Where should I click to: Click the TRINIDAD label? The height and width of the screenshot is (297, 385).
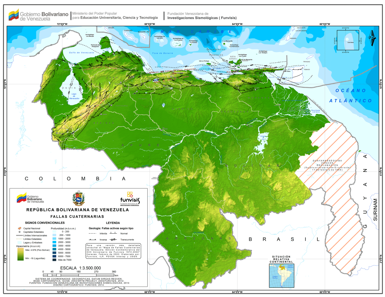306,62
